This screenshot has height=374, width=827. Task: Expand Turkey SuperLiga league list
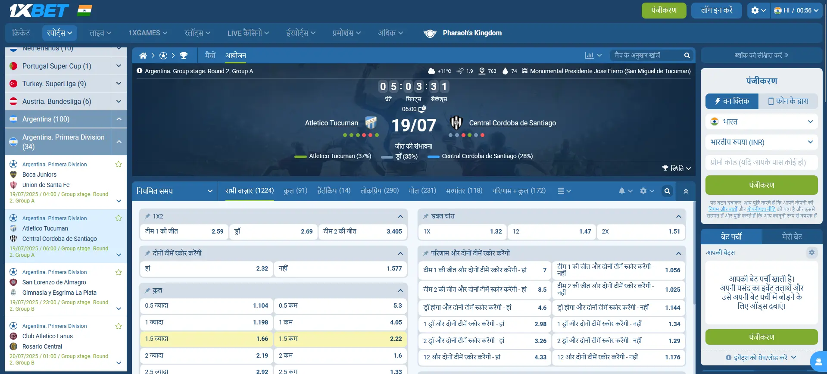(119, 84)
